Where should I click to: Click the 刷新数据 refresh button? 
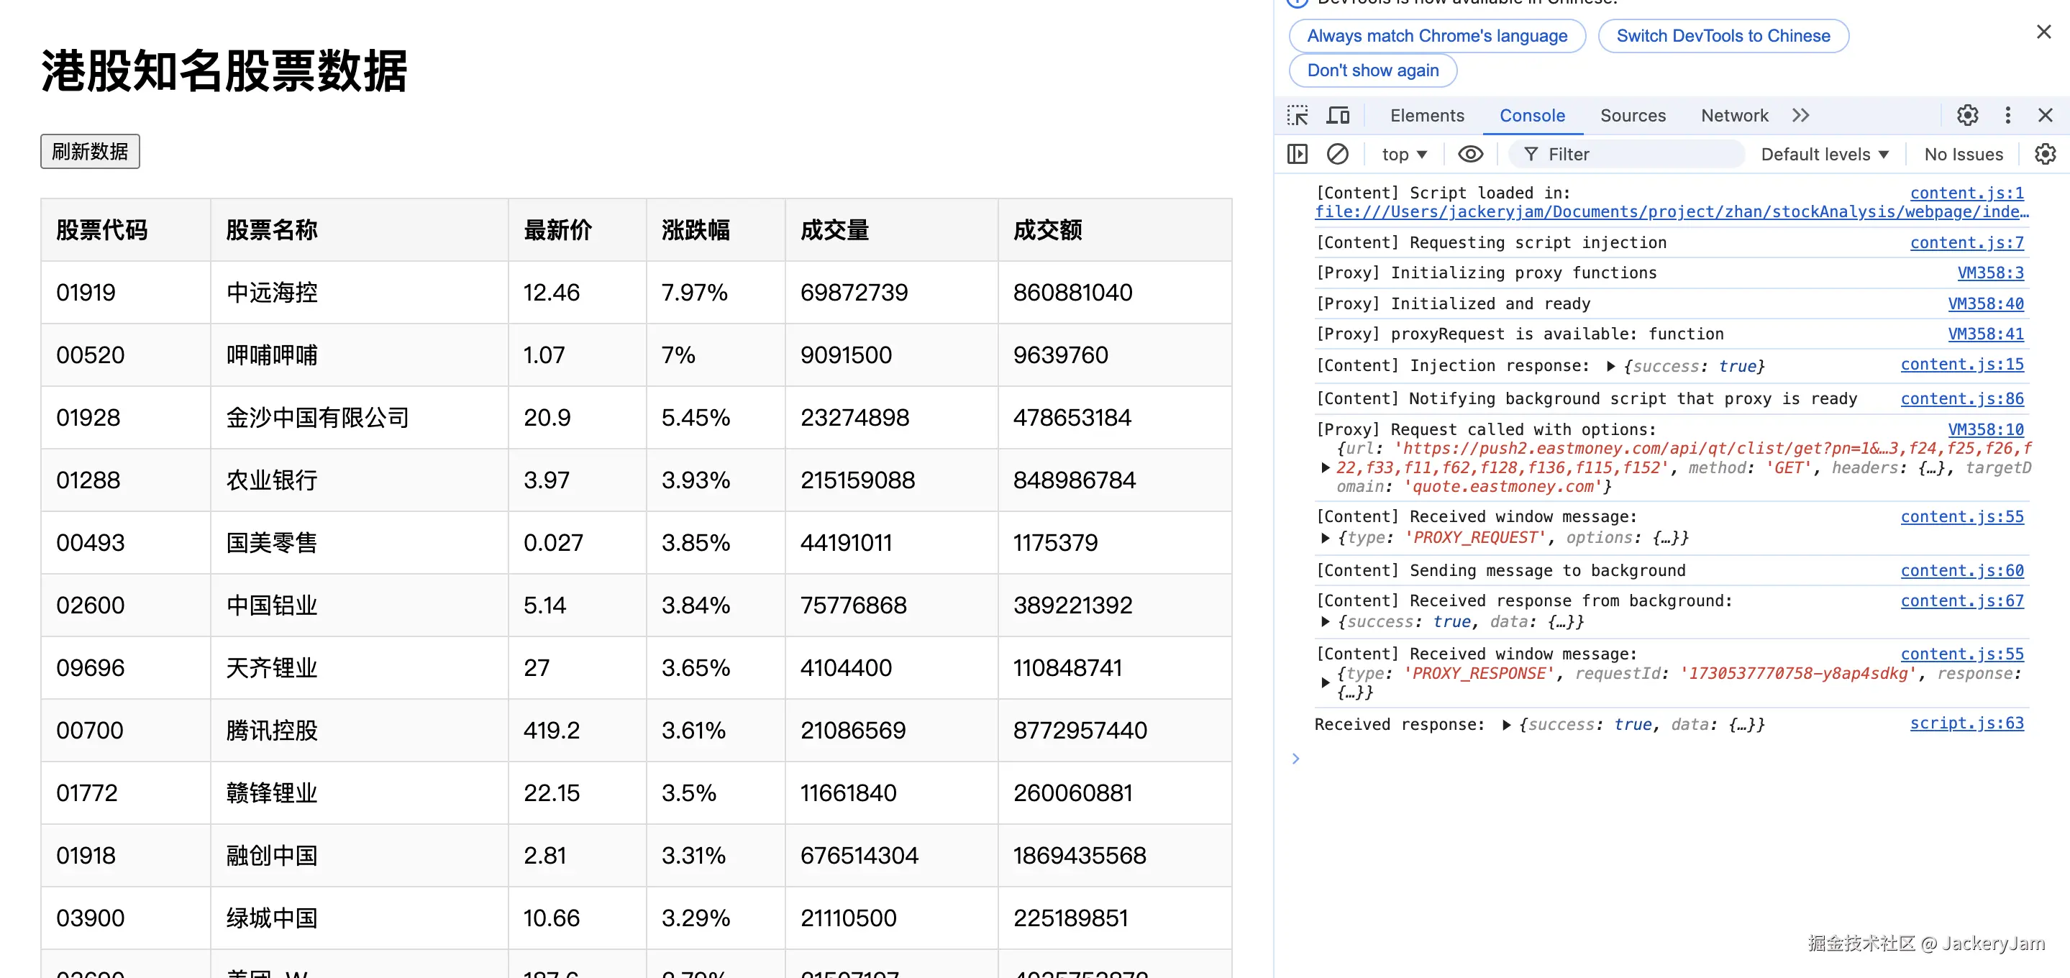coord(90,151)
